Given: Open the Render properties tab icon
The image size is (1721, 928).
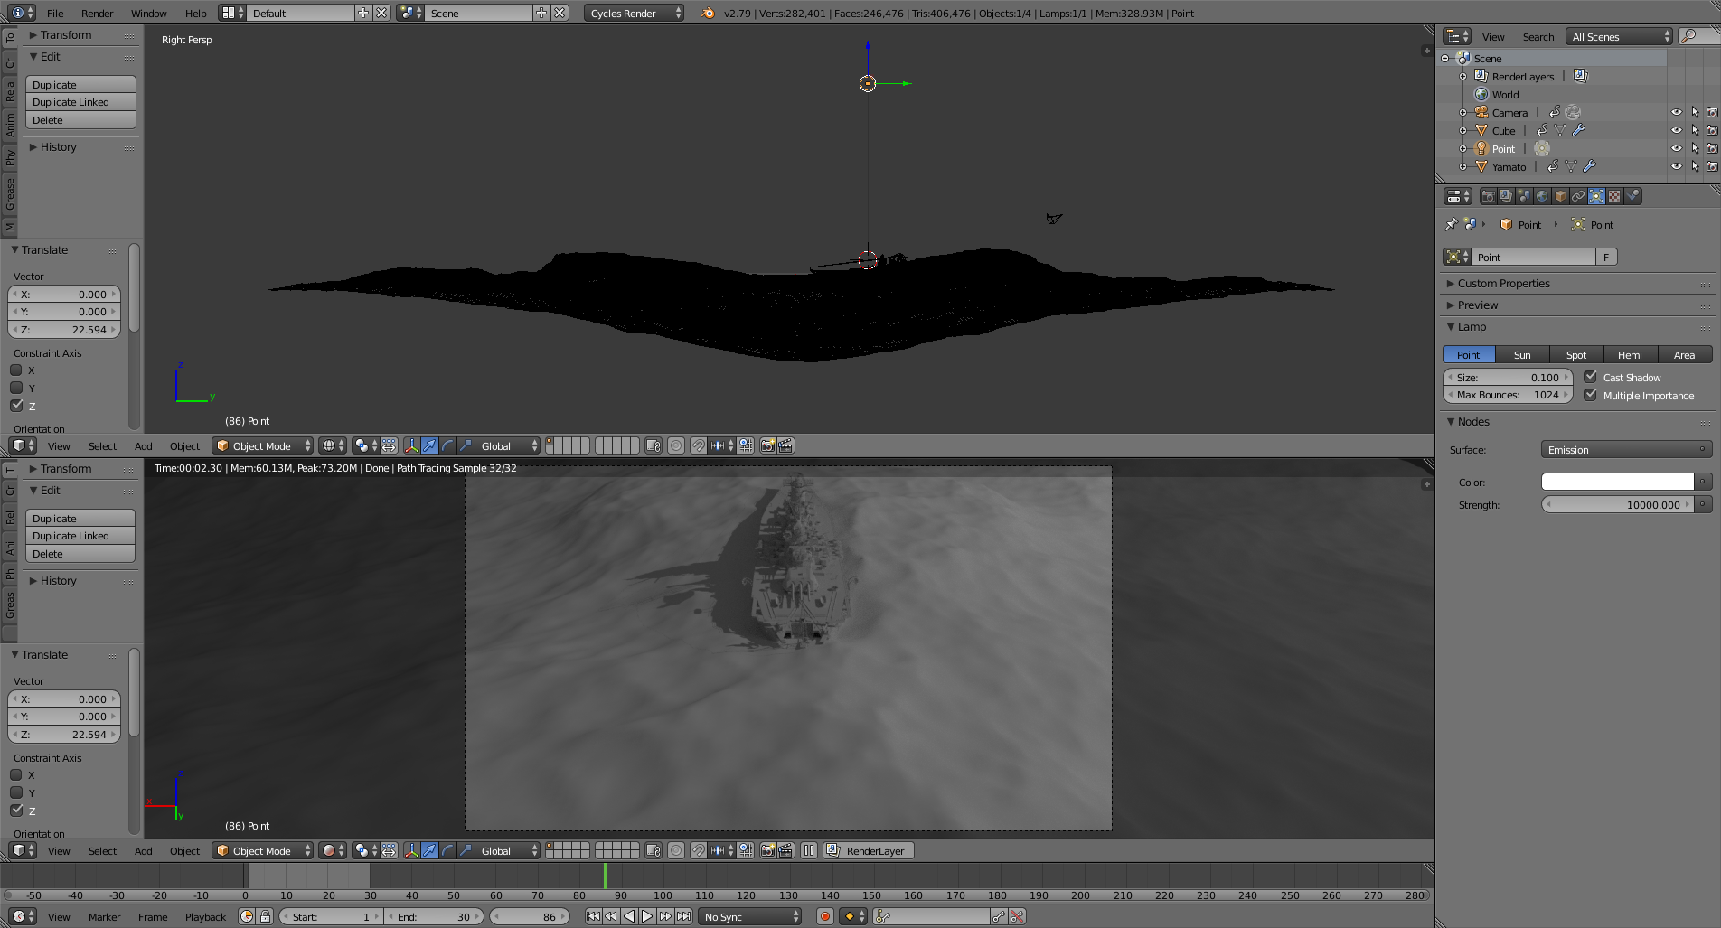Looking at the screenshot, I should (x=1488, y=196).
